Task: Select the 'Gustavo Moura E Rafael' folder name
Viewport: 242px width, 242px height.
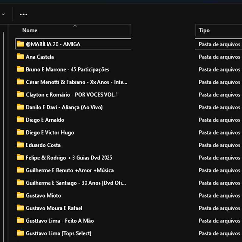Action: (54, 208)
